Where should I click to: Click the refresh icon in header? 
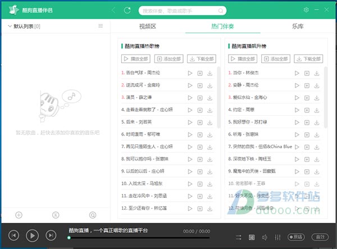(127, 10)
